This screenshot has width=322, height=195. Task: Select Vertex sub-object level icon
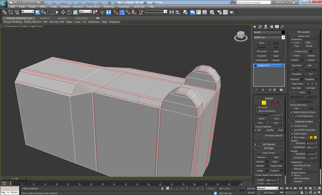(x=260, y=103)
